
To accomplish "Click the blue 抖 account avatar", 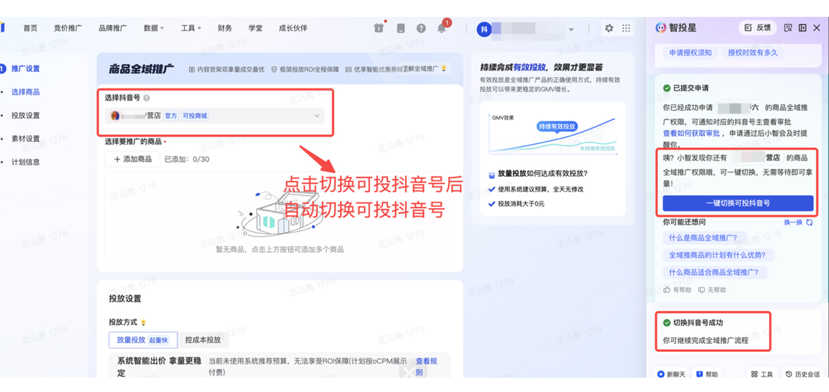I will [484, 29].
